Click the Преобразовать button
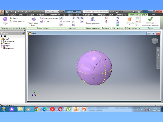This screenshot has width=163, height=122. [11, 22]
